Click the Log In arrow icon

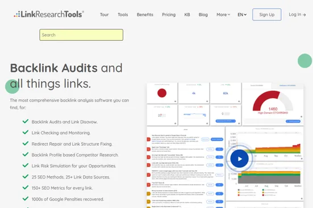point(304,15)
